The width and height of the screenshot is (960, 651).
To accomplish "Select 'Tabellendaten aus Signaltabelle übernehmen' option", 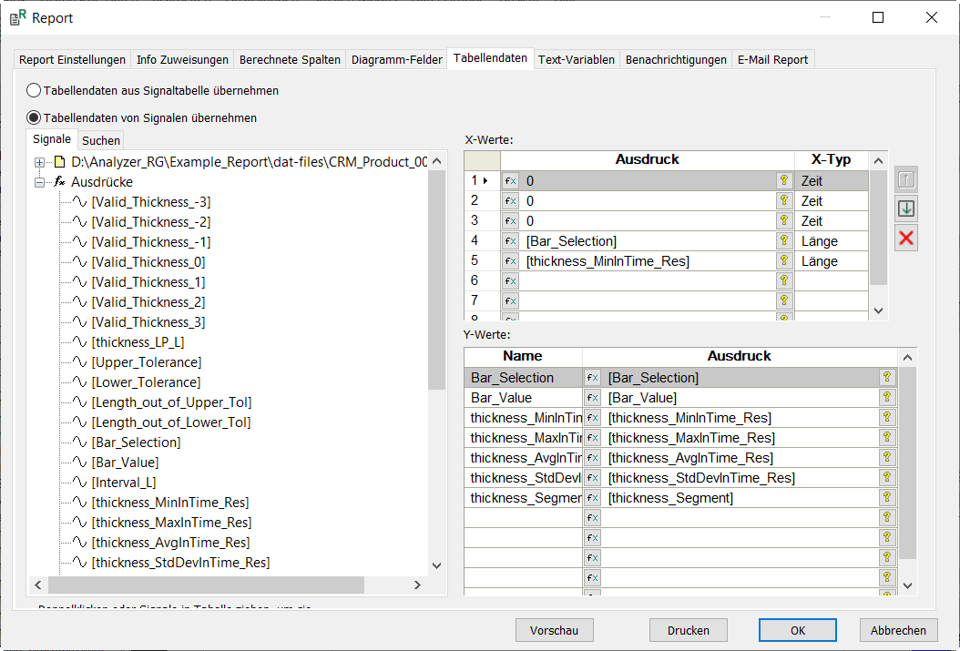I will pyautogui.click(x=34, y=91).
